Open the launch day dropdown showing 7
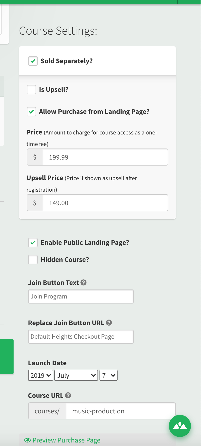Image resolution: width=201 pixels, height=446 pixels. click(x=108, y=375)
